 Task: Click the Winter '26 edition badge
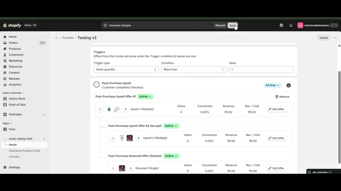[x=30, y=25]
